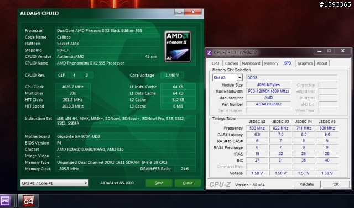This screenshot has width=354, height=208.
Task: Expand the CPU #1 / Core #1 selector
Action: [x=54, y=183]
